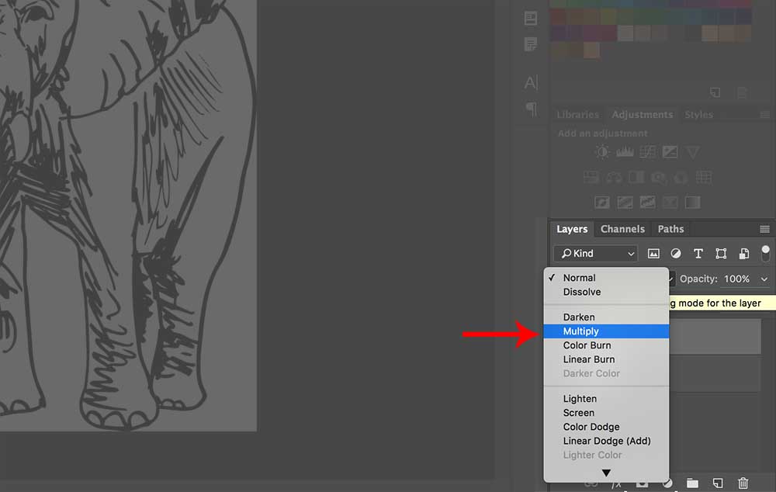Viewport: 776px width, 492px height.
Task: Select the Linear Dodge (Add) mode
Action: click(x=607, y=441)
